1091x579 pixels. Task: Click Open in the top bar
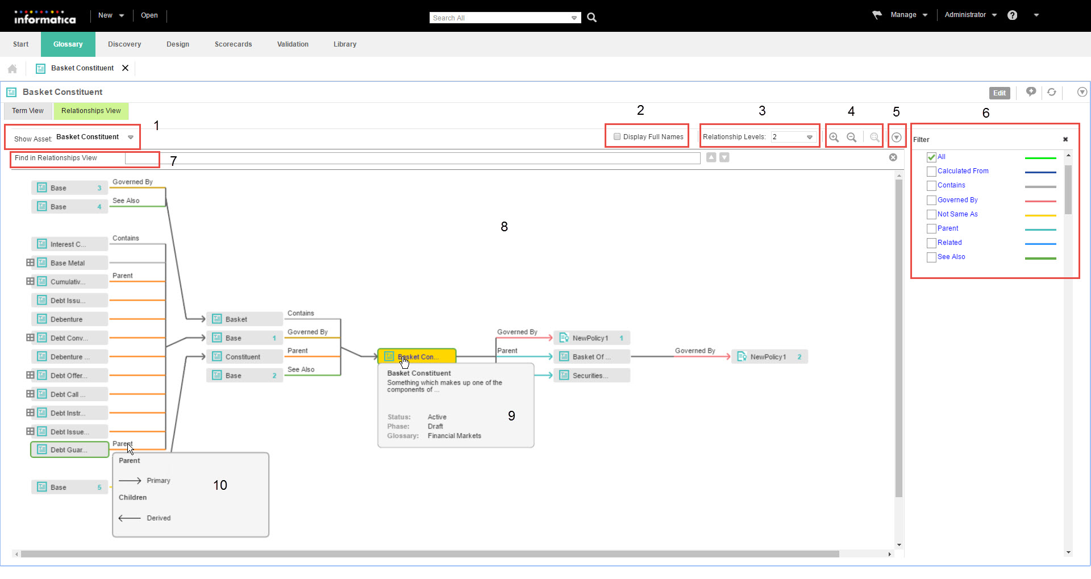coord(149,15)
